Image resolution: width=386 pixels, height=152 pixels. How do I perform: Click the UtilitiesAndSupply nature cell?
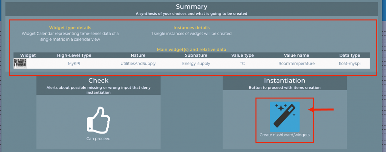click(138, 63)
